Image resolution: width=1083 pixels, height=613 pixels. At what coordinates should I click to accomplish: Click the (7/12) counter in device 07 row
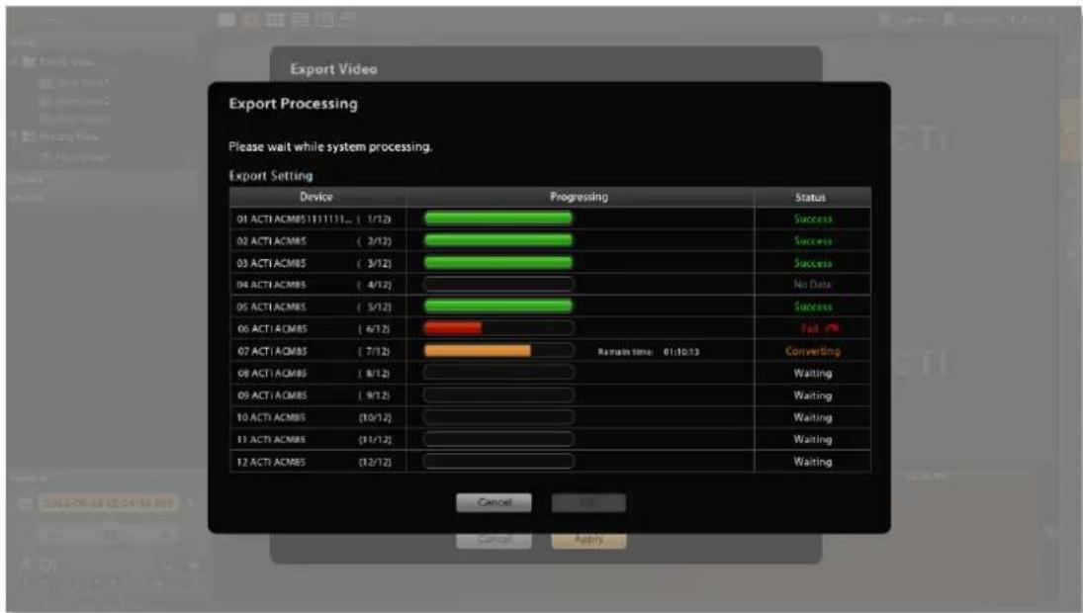(x=375, y=351)
